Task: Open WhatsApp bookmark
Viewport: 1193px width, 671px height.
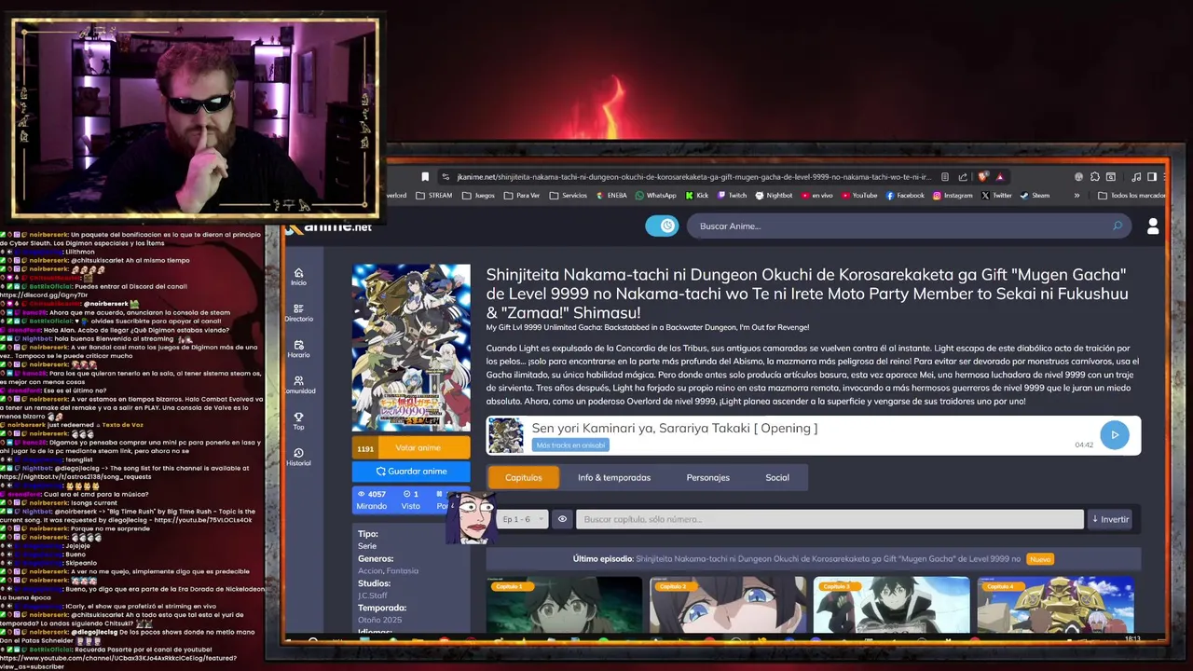Action: (x=656, y=196)
